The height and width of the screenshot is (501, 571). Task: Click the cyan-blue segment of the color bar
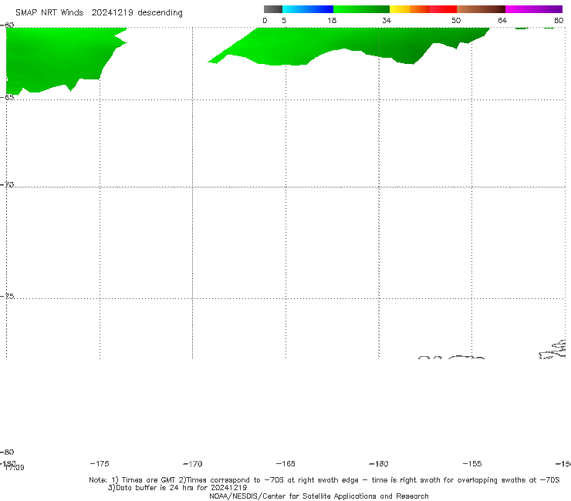click(308, 9)
